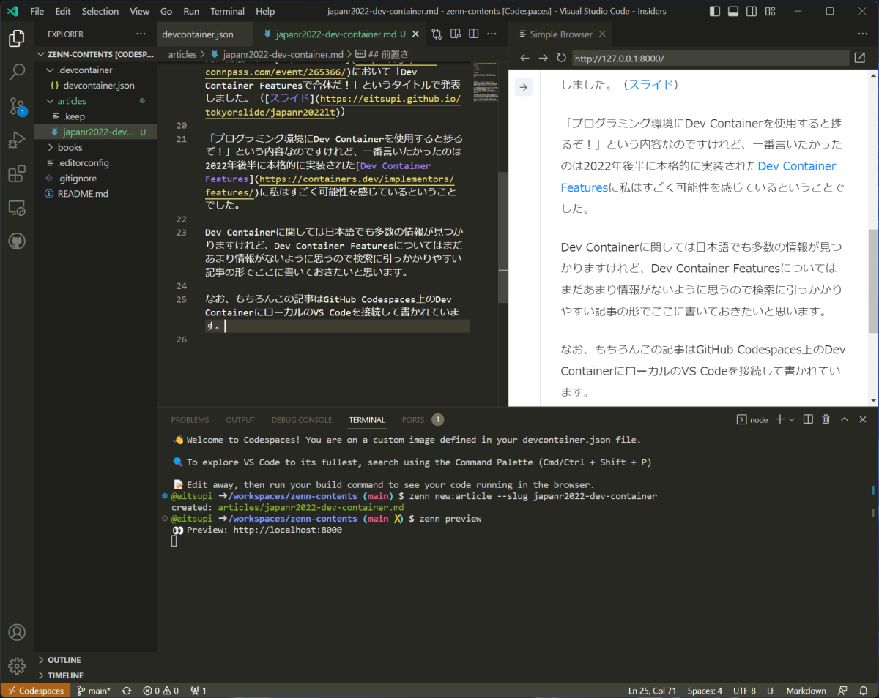Image resolution: width=879 pixels, height=698 pixels.
Task: Click the Codespaces remote indicator
Action: tap(36, 691)
